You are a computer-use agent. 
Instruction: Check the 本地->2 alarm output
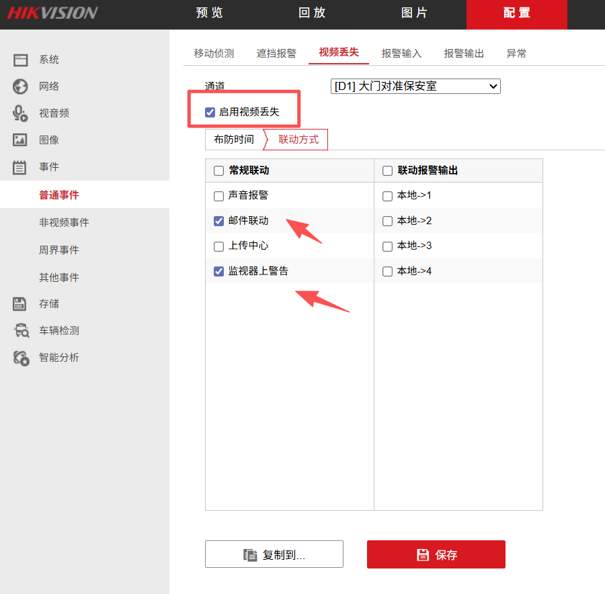387,220
